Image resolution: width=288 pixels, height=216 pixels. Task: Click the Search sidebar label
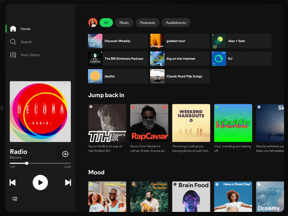(x=26, y=42)
